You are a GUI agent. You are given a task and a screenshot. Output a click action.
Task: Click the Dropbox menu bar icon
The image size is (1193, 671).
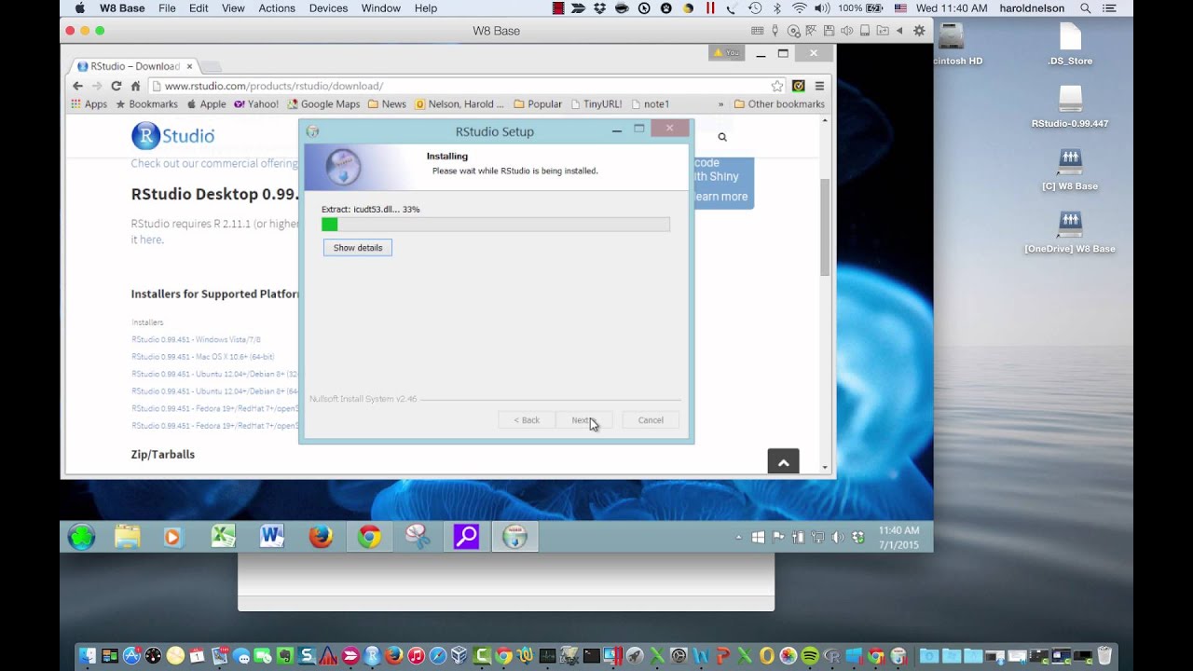[x=599, y=8]
